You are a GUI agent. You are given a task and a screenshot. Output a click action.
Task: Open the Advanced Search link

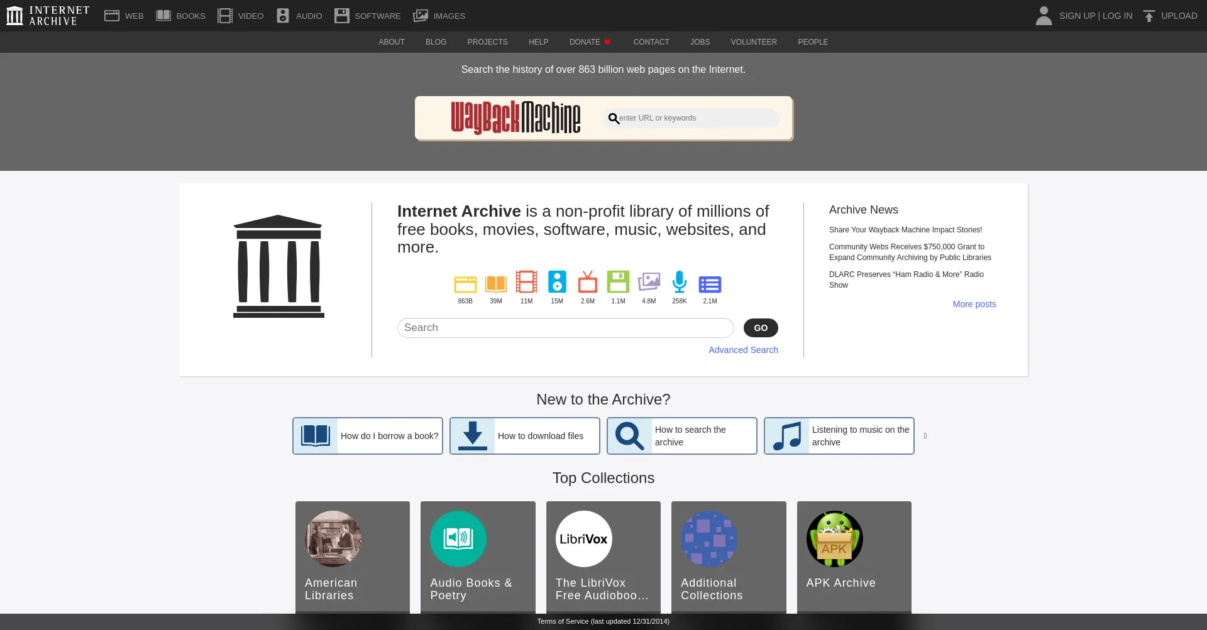(743, 350)
